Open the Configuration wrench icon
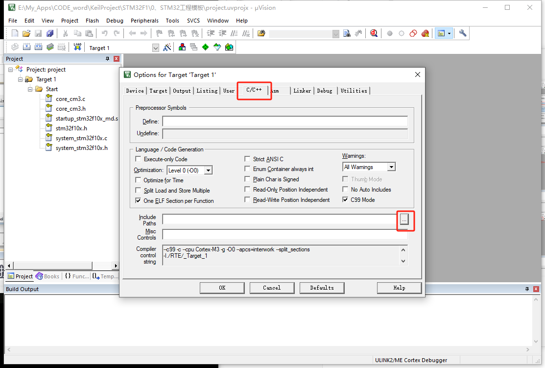The width and height of the screenshot is (545, 368). [x=463, y=33]
